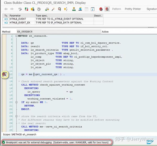
Task: Click 'check_against_working_context' method call
Action: (62, 85)
